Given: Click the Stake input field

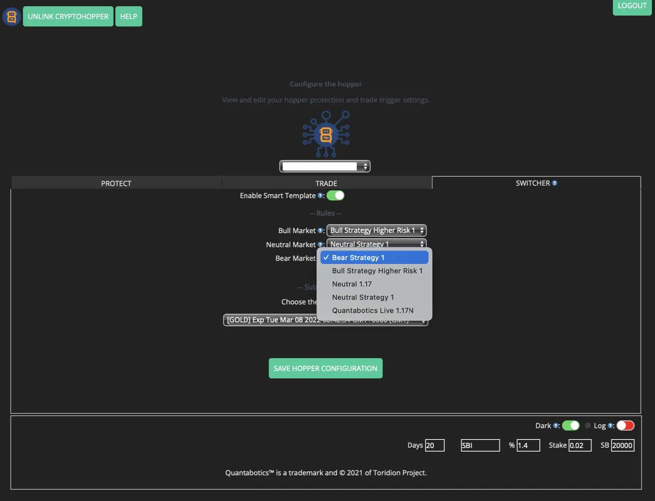Looking at the screenshot, I should (x=580, y=445).
